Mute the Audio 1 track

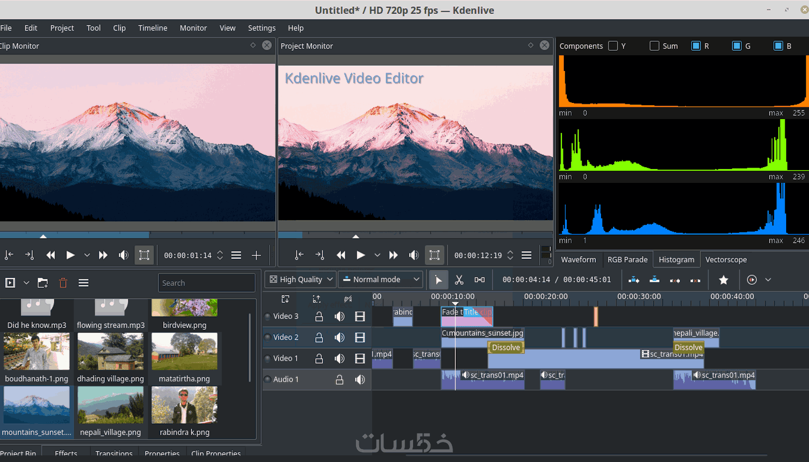click(x=360, y=380)
